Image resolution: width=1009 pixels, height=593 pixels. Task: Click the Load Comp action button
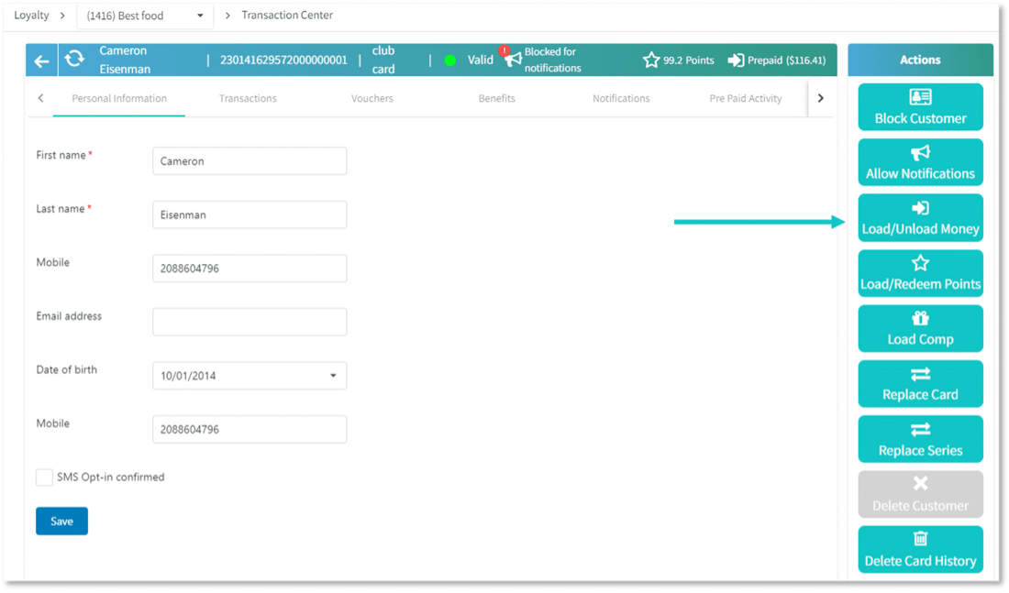tap(920, 328)
